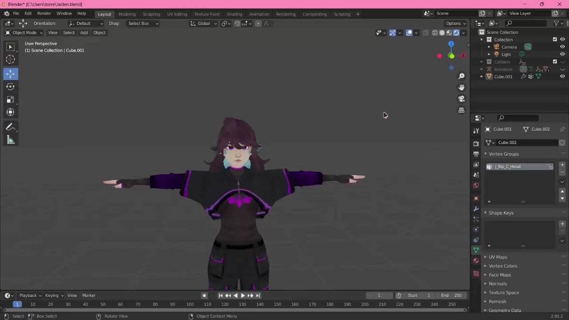The width and height of the screenshot is (569, 320).
Task: Select the Measure tool
Action: 10,140
